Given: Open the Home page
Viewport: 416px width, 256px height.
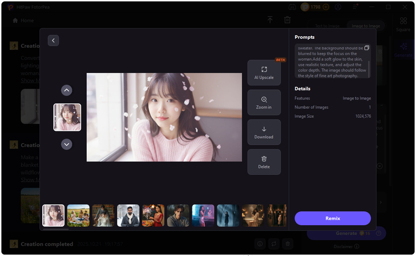Looking at the screenshot, I should click(x=23, y=20).
